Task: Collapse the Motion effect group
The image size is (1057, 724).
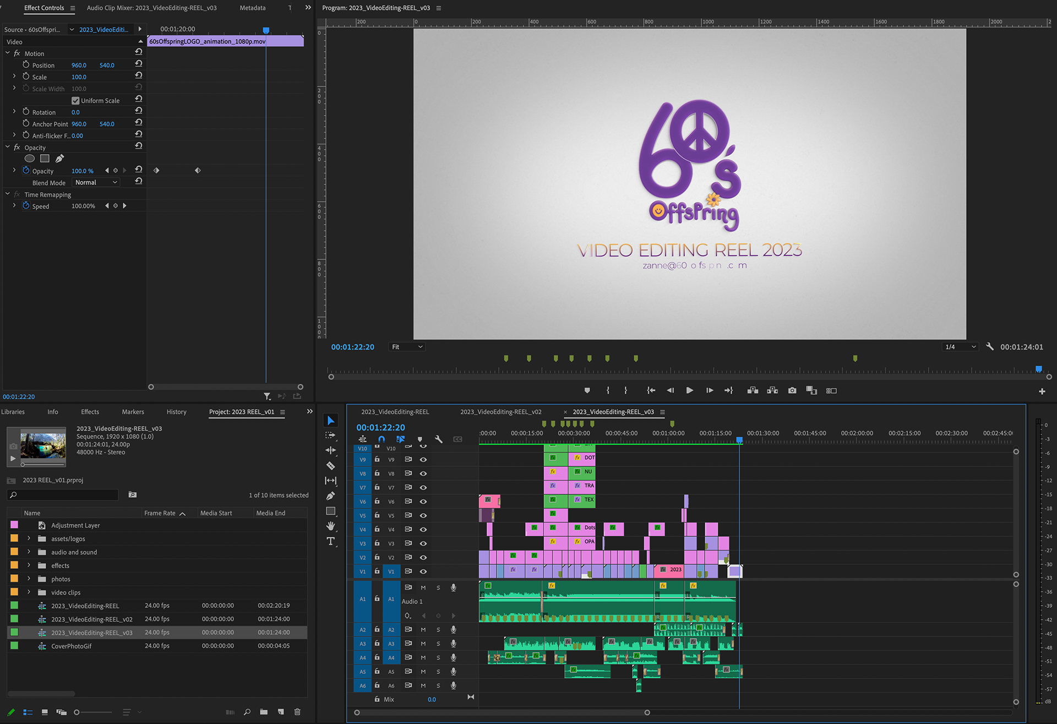Action: [x=8, y=53]
